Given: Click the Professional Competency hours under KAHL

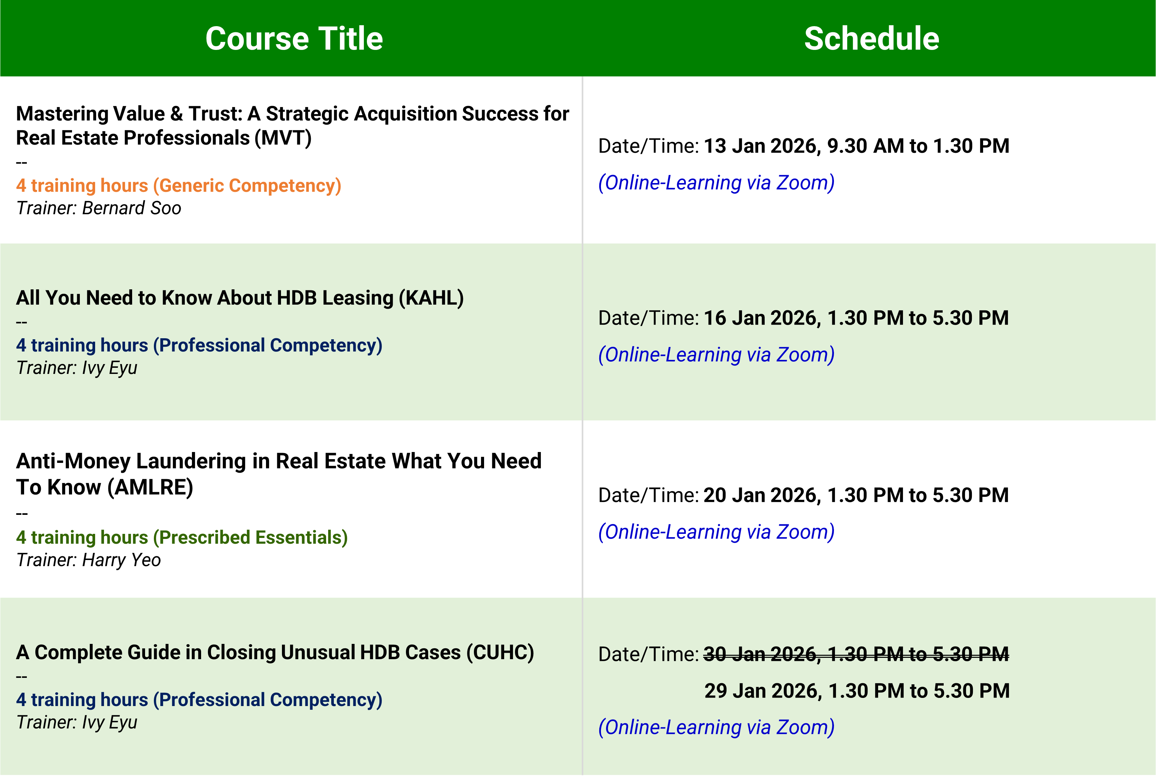Looking at the screenshot, I should pos(199,345).
